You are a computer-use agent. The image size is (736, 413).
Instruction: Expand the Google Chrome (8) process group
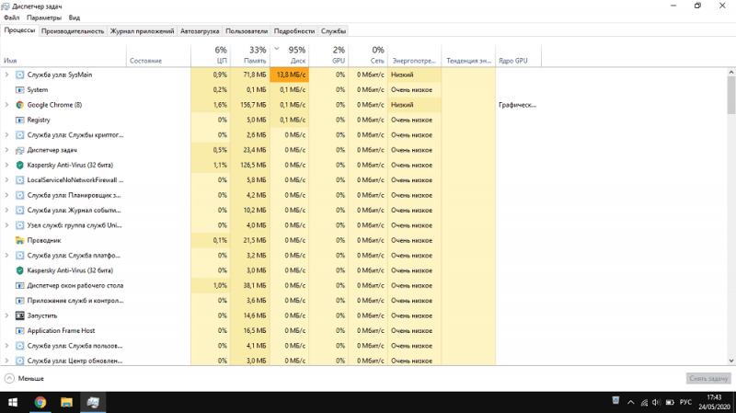click(6, 105)
